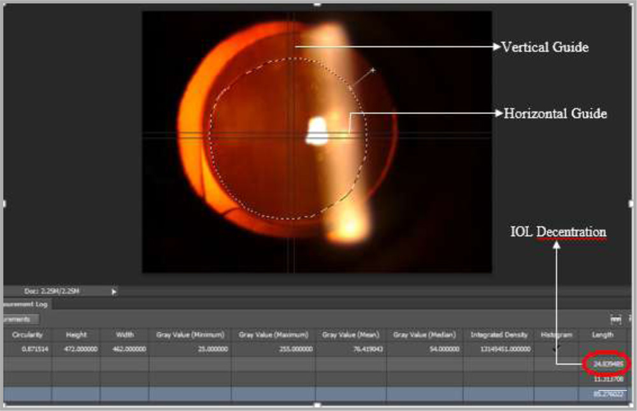This screenshot has width=637, height=411.
Task: Click the ruler icon in Measurement Log toolbar
Action: (615, 319)
